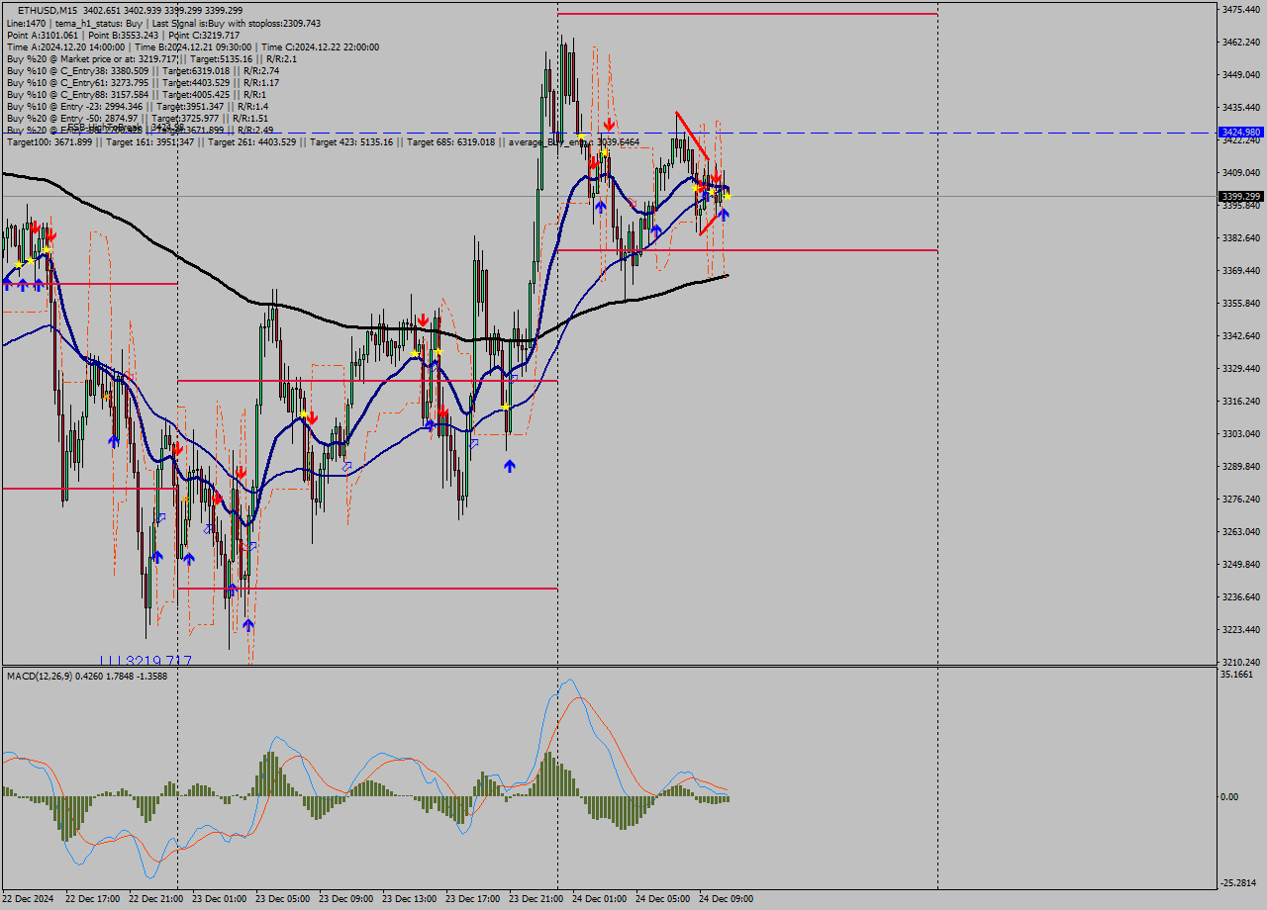Click the MACD scale value -25.2814

click(1239, 883)
